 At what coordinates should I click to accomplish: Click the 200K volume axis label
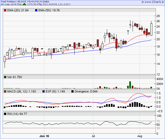coord(160,84)
